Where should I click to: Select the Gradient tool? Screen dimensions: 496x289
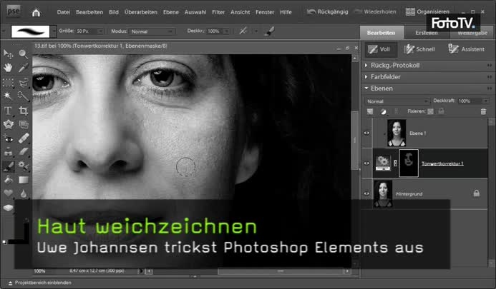tap(23, 180)
